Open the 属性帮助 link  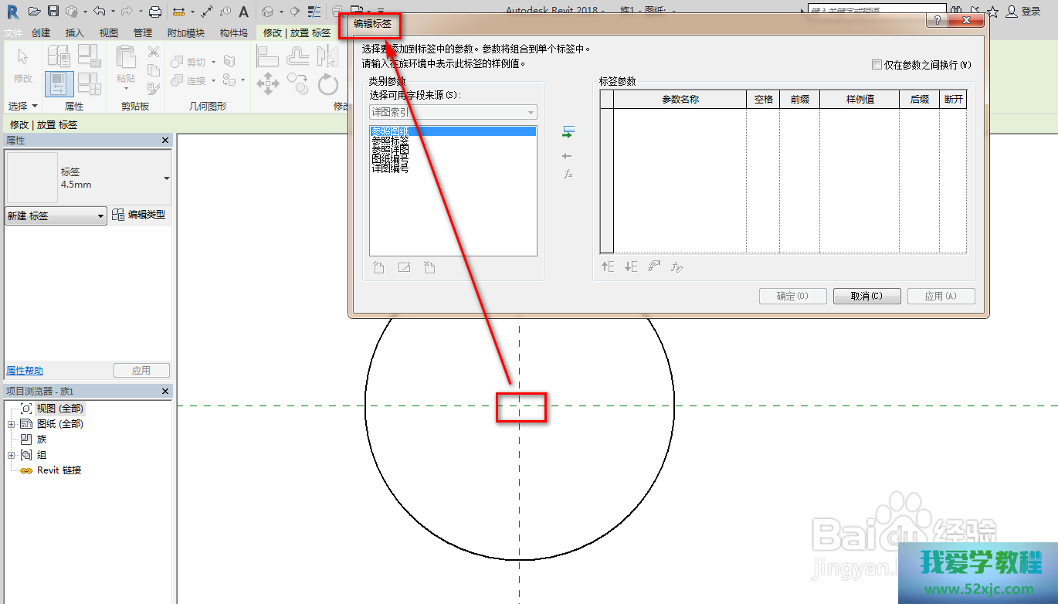pos(25,371)
